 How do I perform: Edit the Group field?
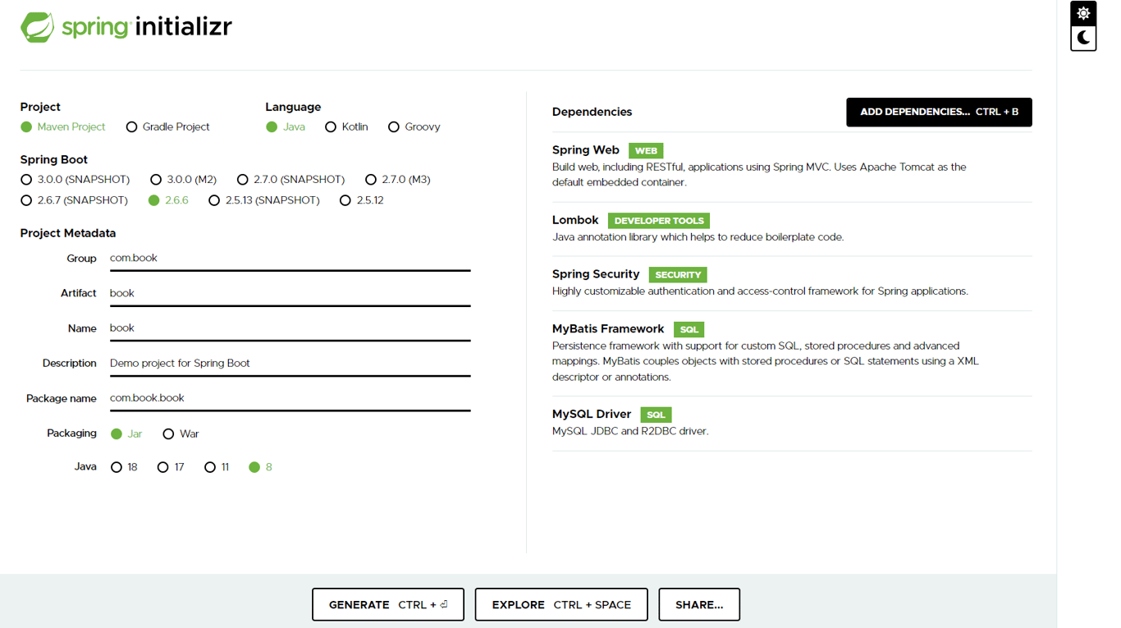291,259
